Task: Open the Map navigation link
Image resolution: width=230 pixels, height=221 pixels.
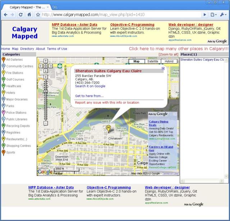Action: 15,49
